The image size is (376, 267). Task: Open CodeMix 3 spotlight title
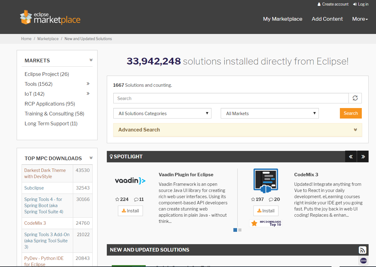(306, 175)
